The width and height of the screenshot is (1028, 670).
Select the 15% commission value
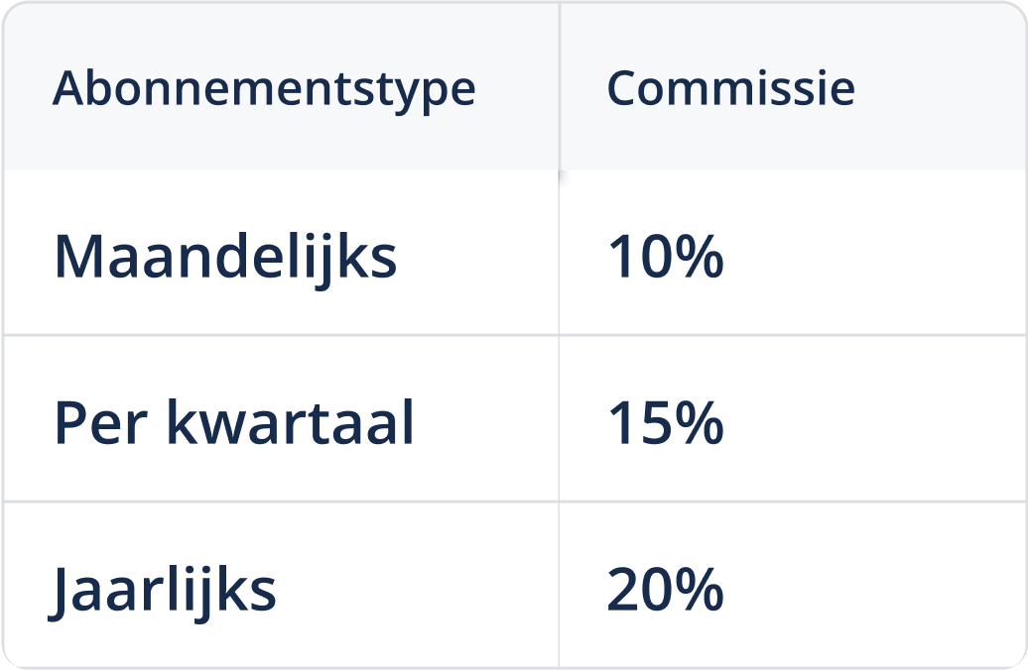tap(665, 423)
